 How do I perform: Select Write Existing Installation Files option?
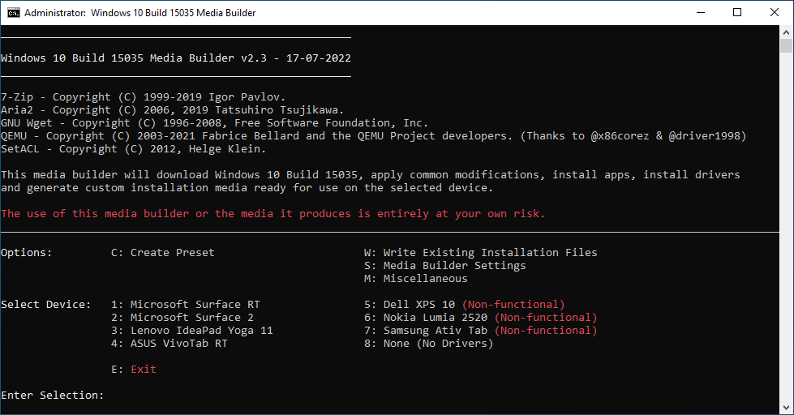pyautogui.click(x=480, y=252)
